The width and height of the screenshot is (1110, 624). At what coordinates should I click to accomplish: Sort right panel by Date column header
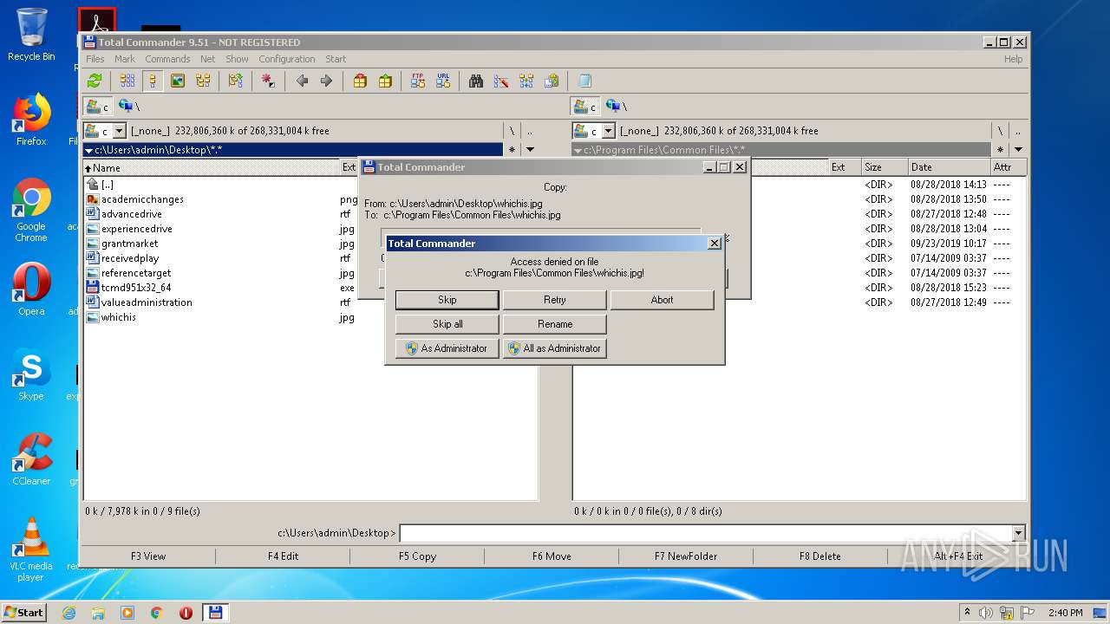[949, 167]
